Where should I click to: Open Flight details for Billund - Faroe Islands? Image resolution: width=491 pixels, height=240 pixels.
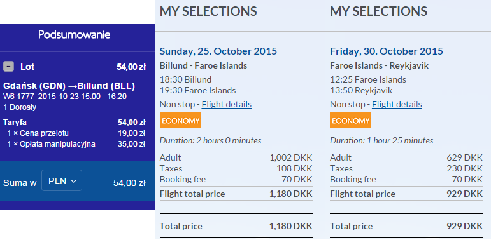click(x=227, y=104)
